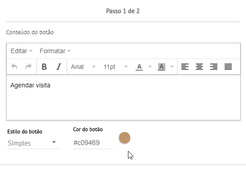This screenshot has width=246, height=173.
Task: Apply background highlight color
Action: coord(161,67)
